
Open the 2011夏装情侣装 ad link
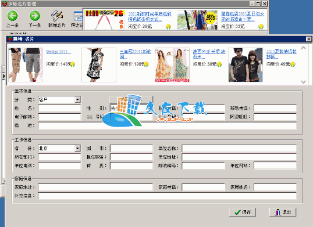pyautogui.click(x=281, y=54)
